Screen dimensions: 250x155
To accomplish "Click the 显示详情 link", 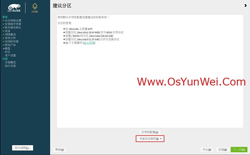I will coord(89,43).
